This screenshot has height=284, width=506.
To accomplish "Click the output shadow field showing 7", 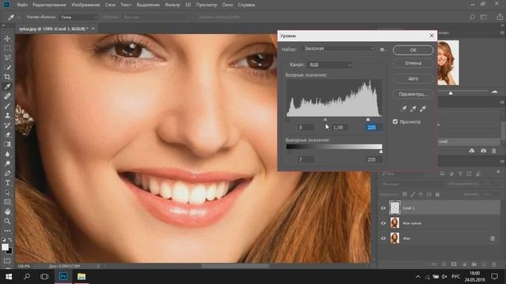I will click(305, 159).
